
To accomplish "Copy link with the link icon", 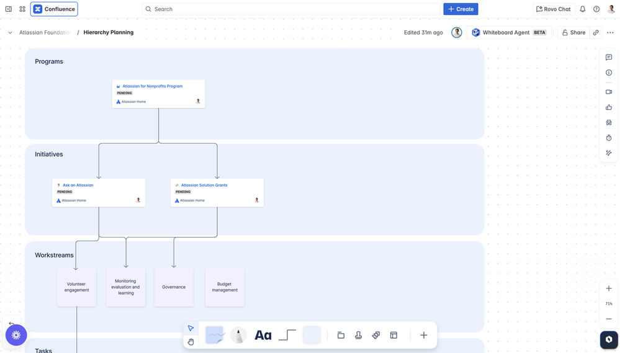I will (595, 32).
